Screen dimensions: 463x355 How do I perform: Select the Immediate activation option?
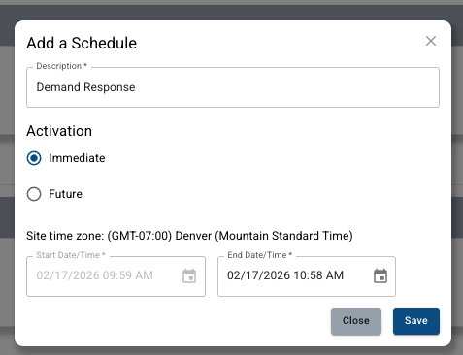(34, 158)
